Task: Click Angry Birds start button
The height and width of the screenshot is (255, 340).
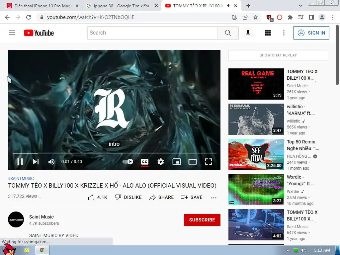Action: click(10, 250)
